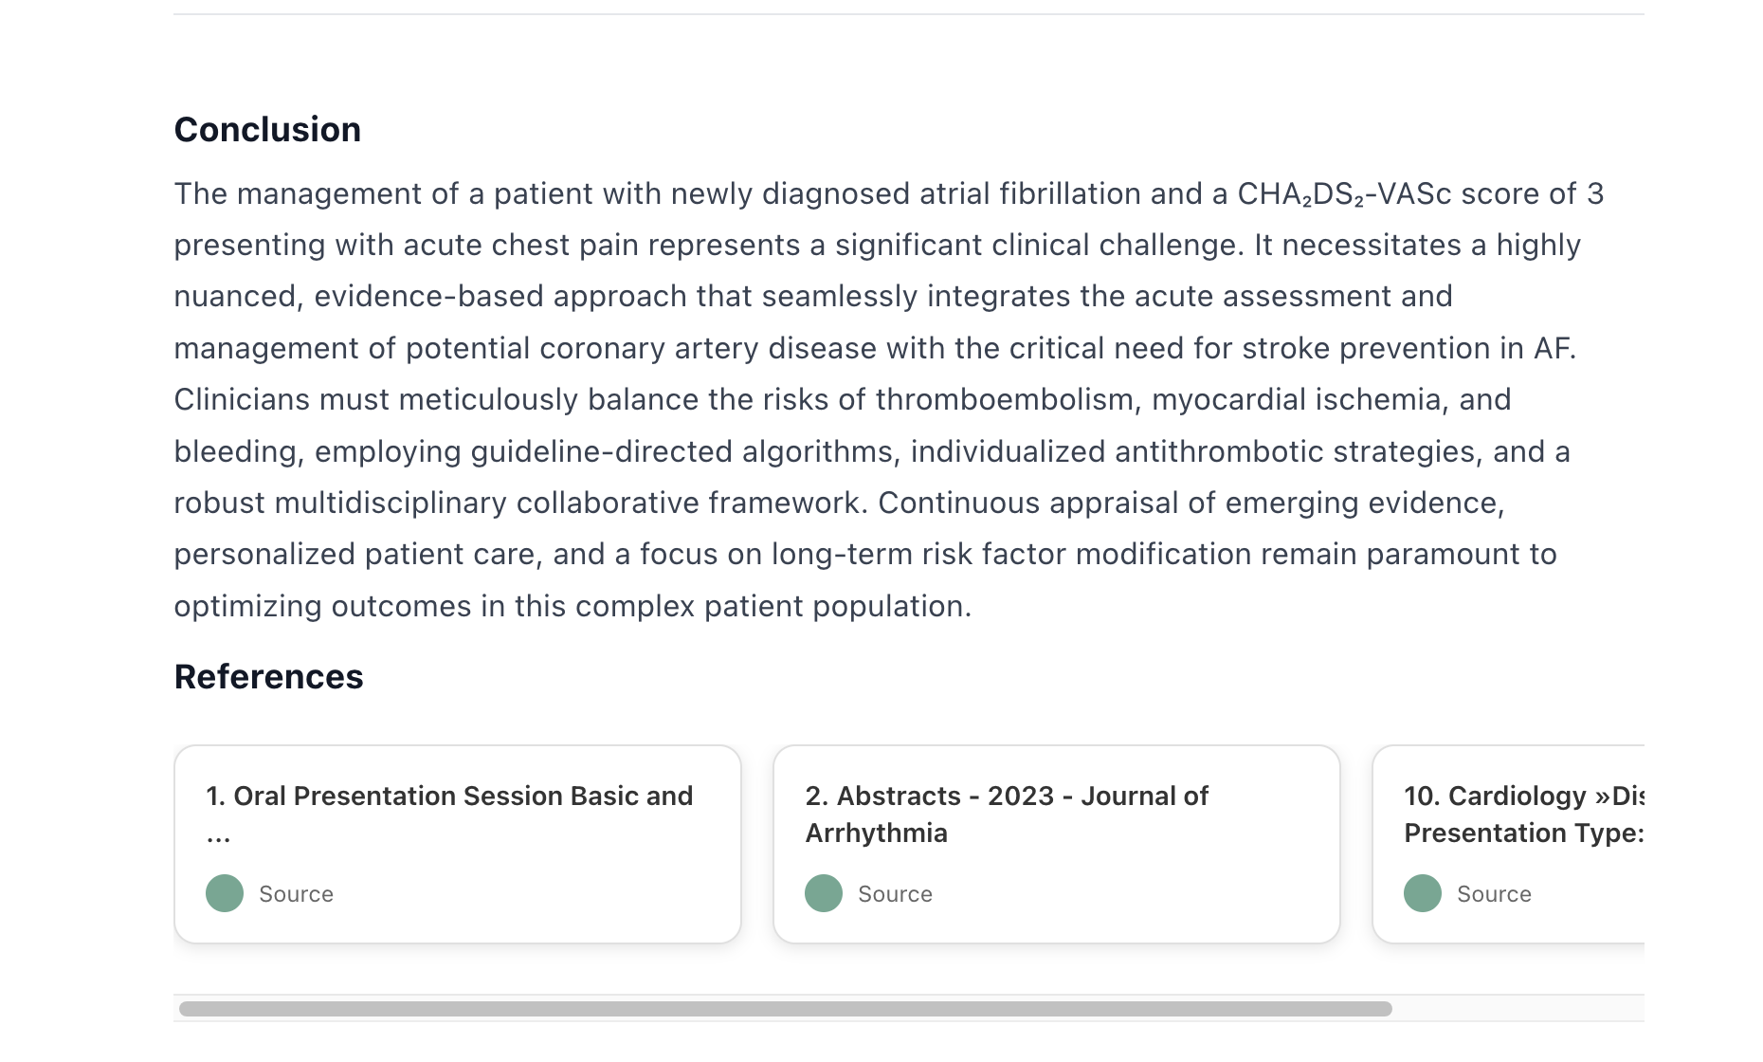
Task: Select the "Oral Presentation Session Basic and" title
Action: 449,796
